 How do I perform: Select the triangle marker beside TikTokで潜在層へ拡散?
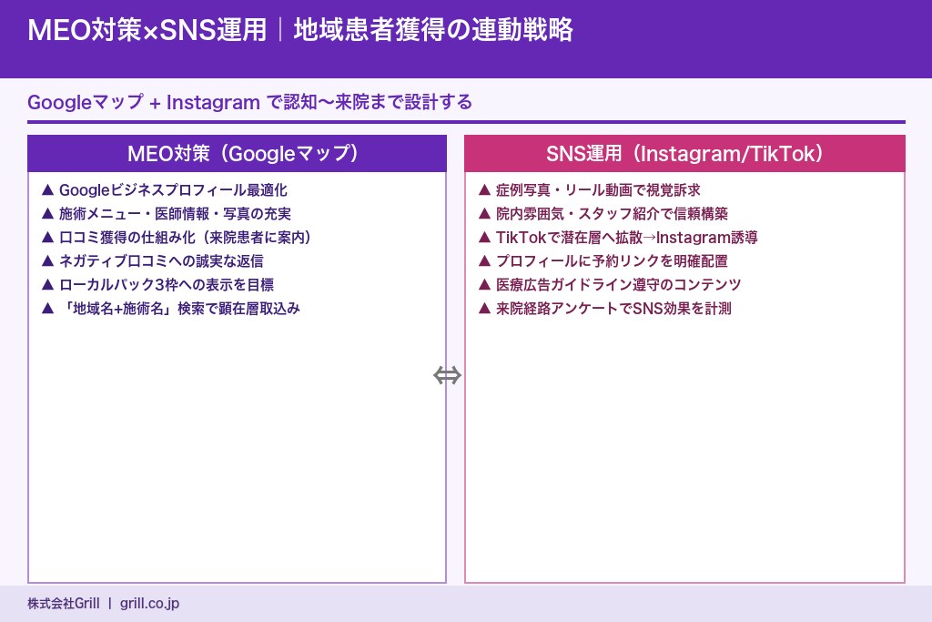[x=485, y=238]
